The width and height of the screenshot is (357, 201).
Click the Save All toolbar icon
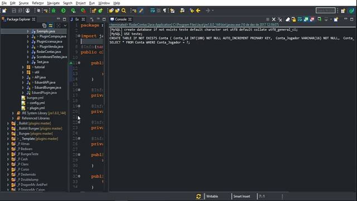point(20,11)
